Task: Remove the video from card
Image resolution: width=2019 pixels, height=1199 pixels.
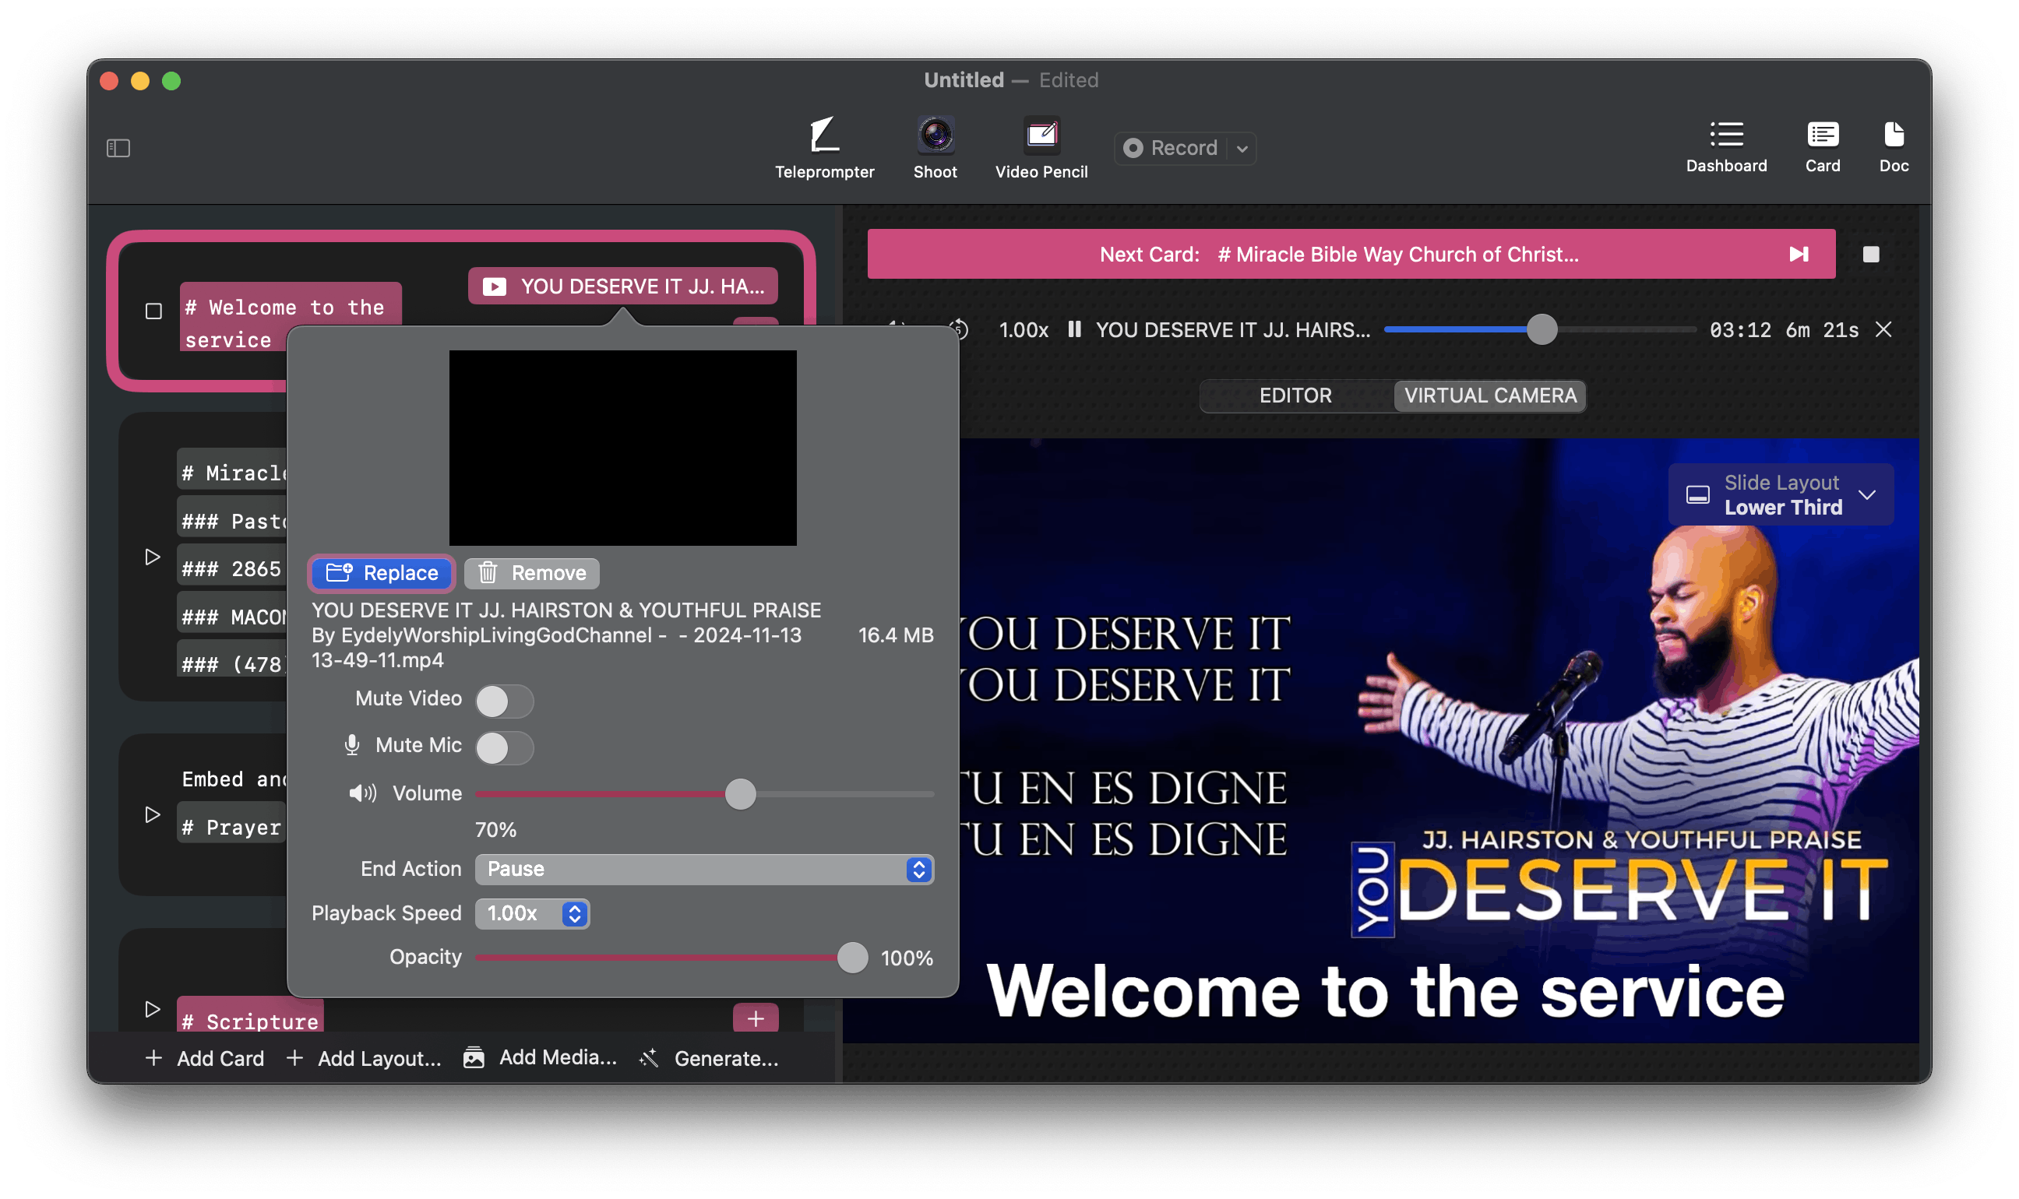Action: pos(532,573)
